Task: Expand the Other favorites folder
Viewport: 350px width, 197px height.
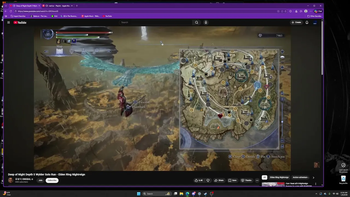Action: pyautogui.click(x=314, y=16)
